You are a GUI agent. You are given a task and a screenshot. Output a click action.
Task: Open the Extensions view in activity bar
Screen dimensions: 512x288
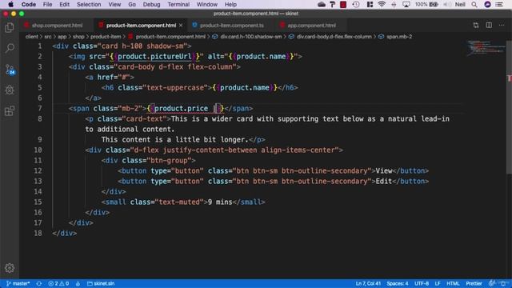click(10, 110)
